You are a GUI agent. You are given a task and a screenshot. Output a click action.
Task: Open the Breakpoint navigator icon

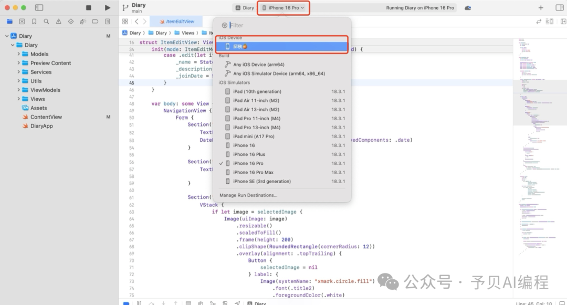[95, 22]
